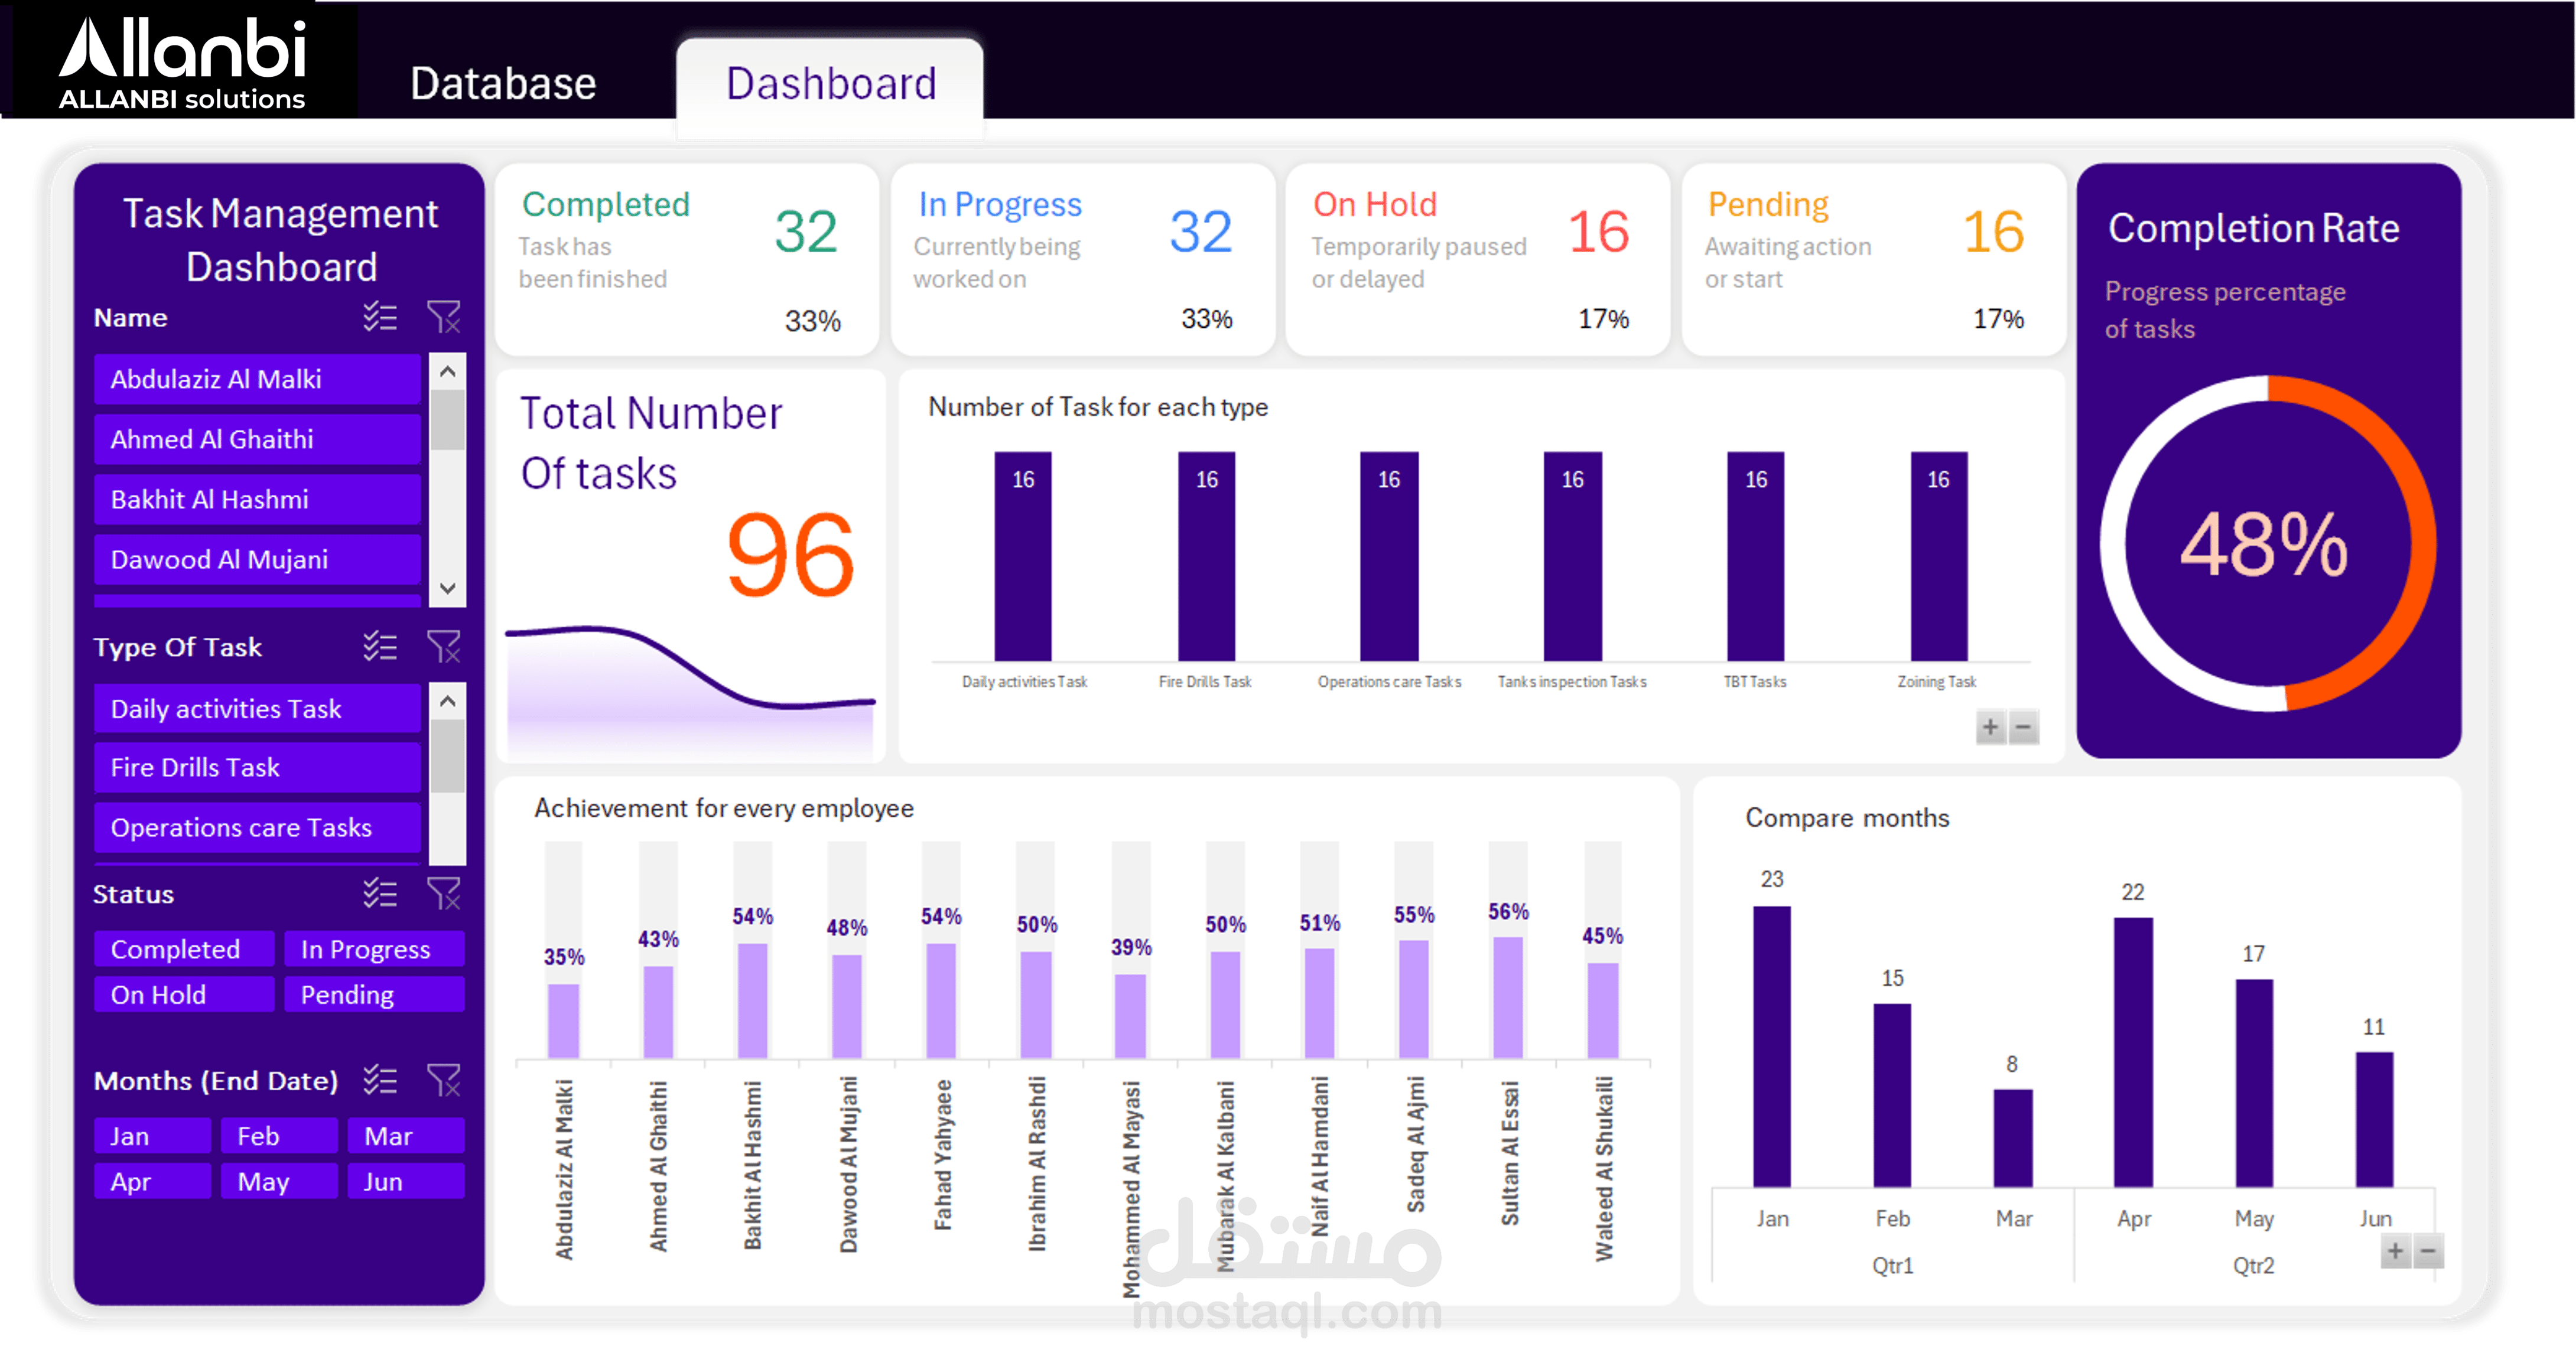Click Abdulaziz Al Malki 35% bar
The height and width of the screenshot is (1366, 2576).
[x=564, y=1021]
